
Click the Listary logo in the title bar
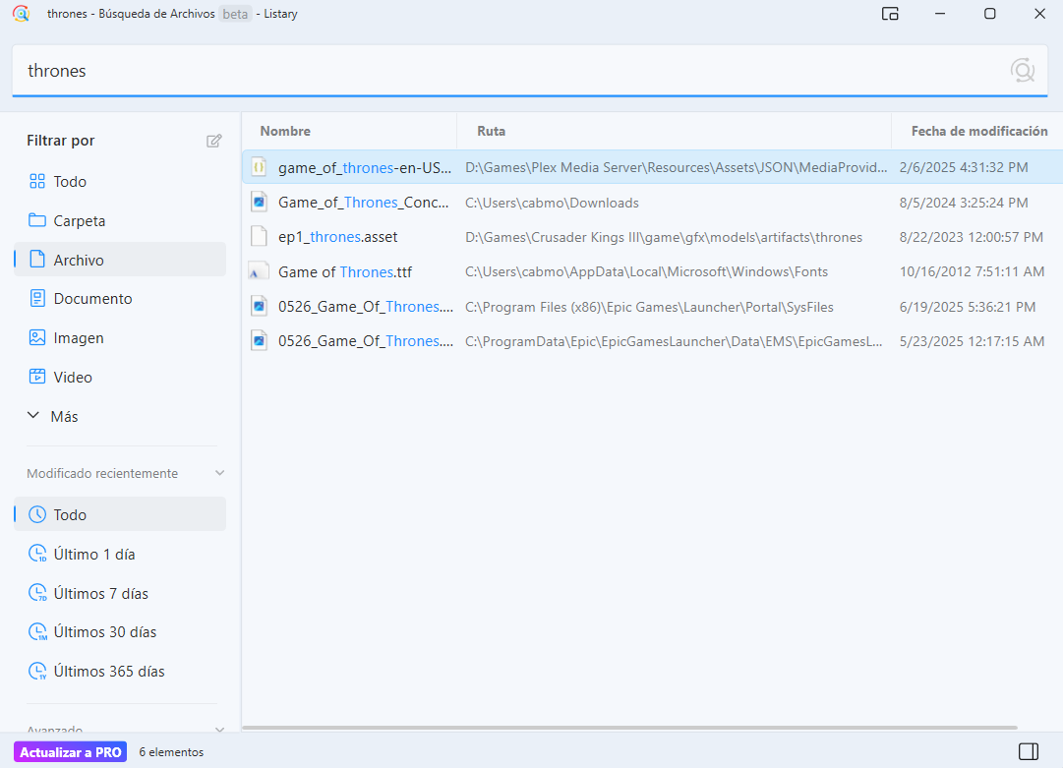click(x=21, y=14)
